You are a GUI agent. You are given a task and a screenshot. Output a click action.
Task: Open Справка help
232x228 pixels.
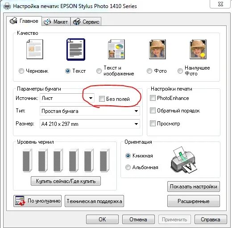point(211,220)
